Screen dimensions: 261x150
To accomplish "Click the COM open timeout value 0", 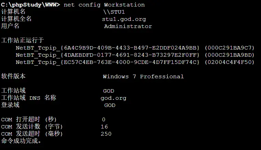I will [x=104, y=120].
